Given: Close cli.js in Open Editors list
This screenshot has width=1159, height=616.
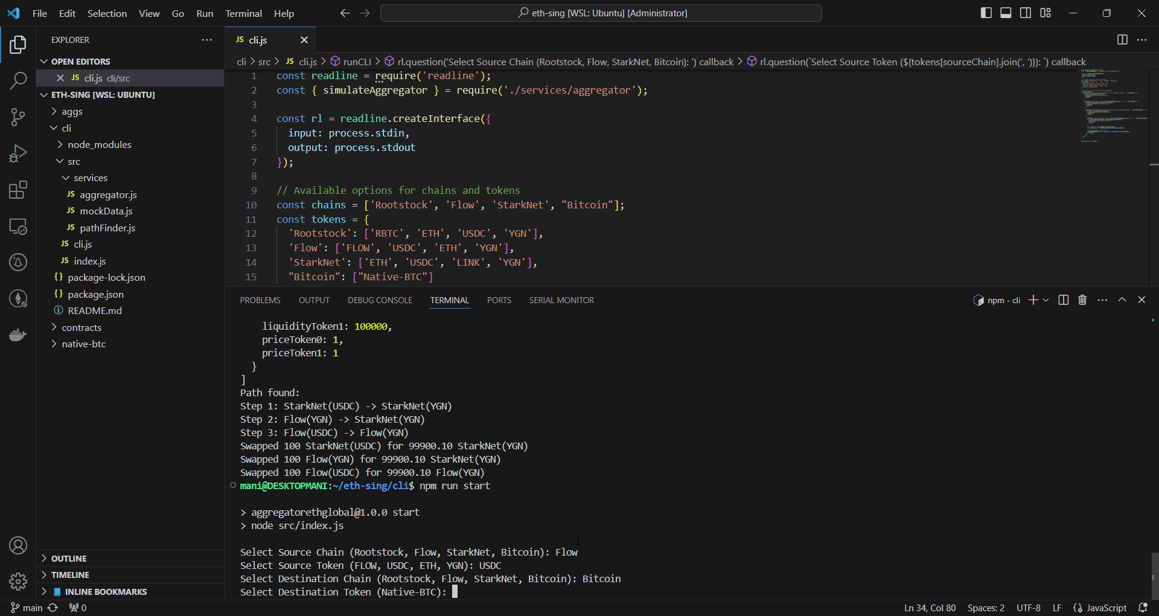Looking at the screenshot, I should 60,78.
